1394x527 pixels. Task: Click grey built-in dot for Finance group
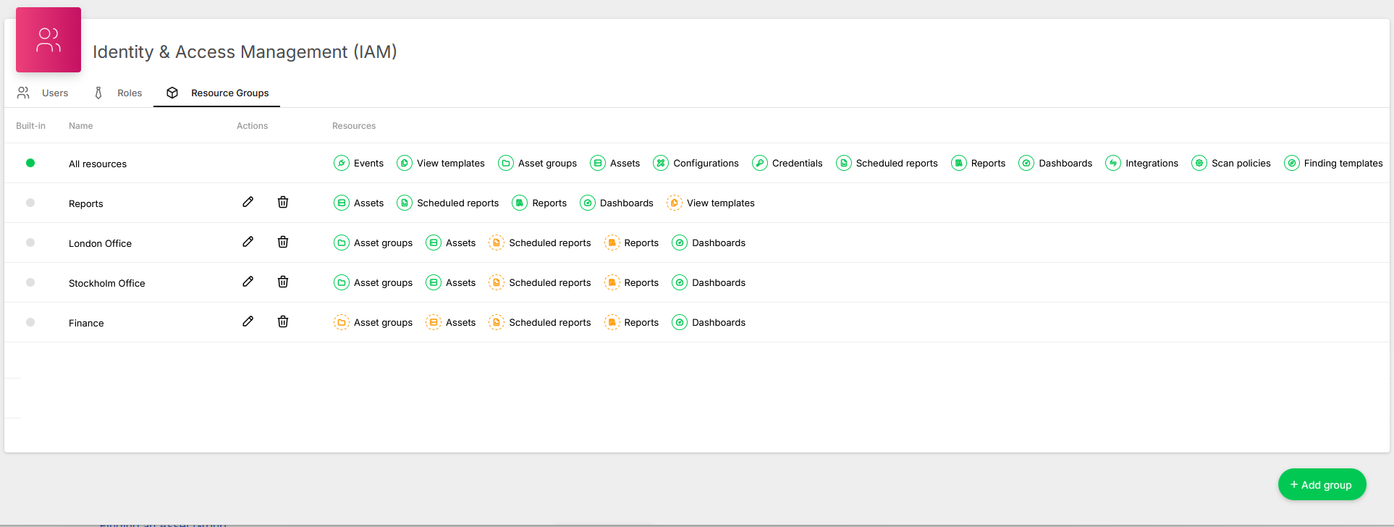coord(30,322)
